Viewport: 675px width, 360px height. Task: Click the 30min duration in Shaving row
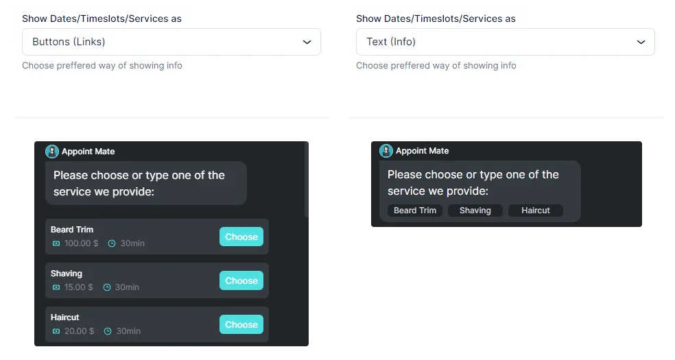coord(127,287)
